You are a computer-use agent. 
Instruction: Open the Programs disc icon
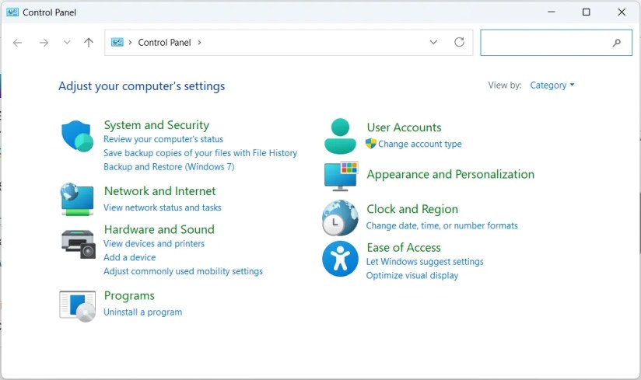(78, 306)
